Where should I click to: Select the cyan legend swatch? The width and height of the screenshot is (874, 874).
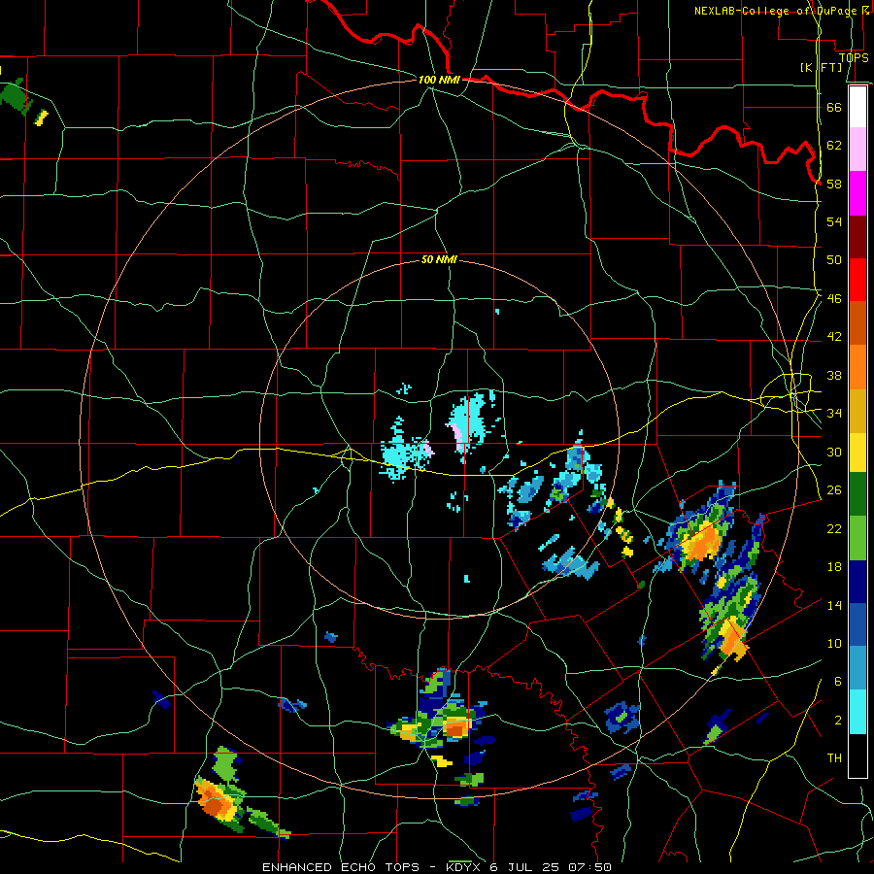coord(857,713)
